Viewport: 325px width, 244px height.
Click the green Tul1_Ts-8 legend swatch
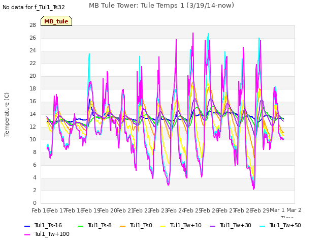[80, 226]
